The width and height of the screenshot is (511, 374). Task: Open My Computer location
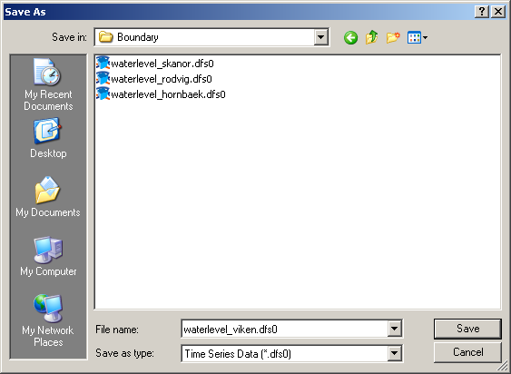pyautogui.click(x=48, y=256)
